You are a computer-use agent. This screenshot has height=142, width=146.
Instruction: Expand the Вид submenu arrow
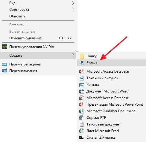click(73, 3)
